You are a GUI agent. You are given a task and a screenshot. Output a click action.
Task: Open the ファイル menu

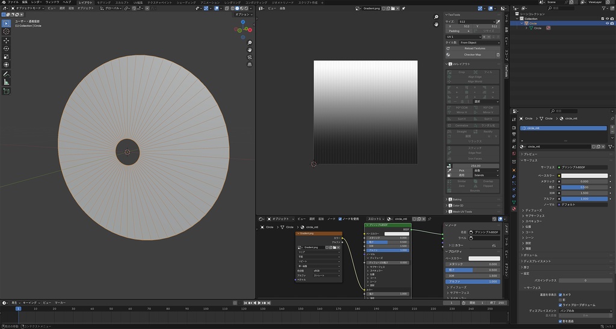click(x=13, y=2)
